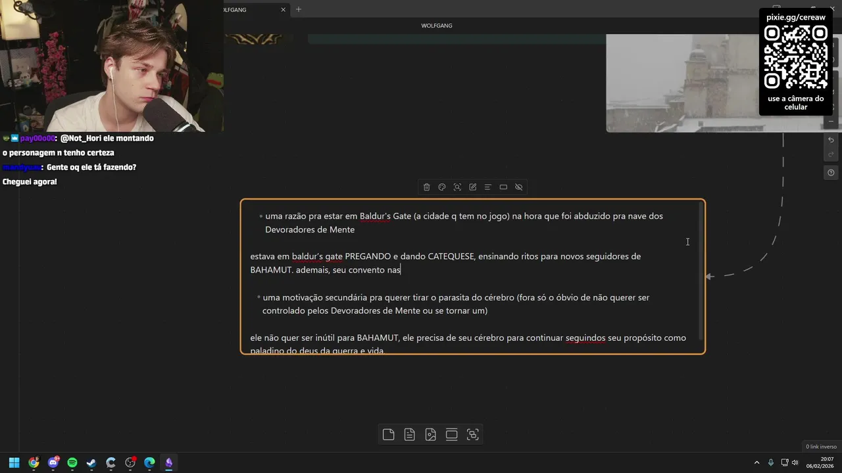This screenshot has width=842, height=473.
Task: Edit the selected card with the pencil icon
Action: [x=472, y=187]
